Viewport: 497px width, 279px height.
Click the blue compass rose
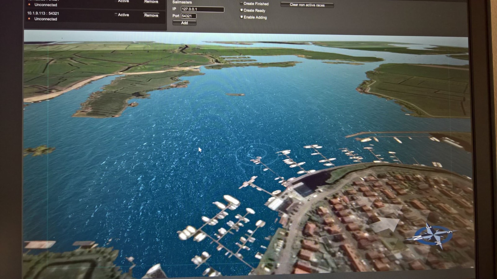click(x=433, y=236)
